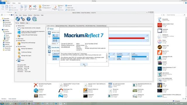Collapse the Backup Tasks section
187x105 pixels.
coord(16,26)
